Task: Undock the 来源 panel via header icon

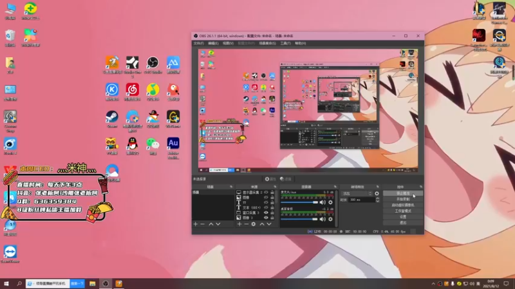Action: (275, 187)
